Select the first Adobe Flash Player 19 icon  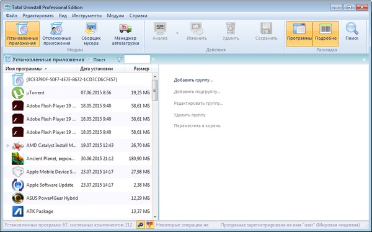pyautogui.click(x=18, y=106)
